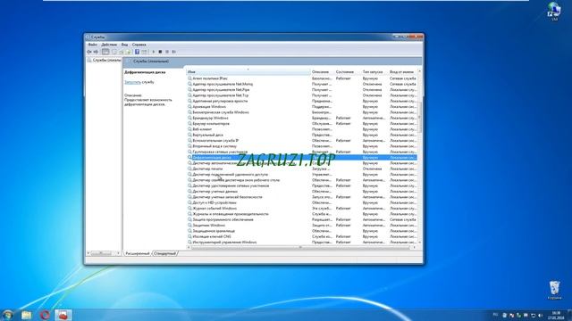Screen dimensions: 572x321
Task: Click the RU language indicator in tray
Action: point(495,315)
